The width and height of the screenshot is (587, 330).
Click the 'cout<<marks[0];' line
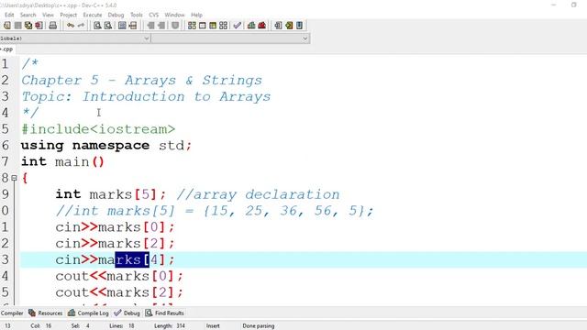[x=119, y=276]
